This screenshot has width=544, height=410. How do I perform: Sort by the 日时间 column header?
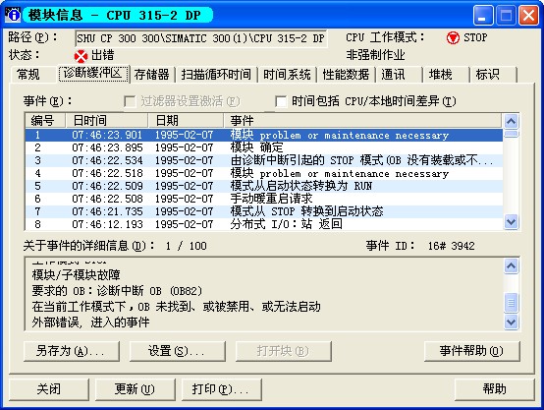pyautogui.click(x=106, y=121)
